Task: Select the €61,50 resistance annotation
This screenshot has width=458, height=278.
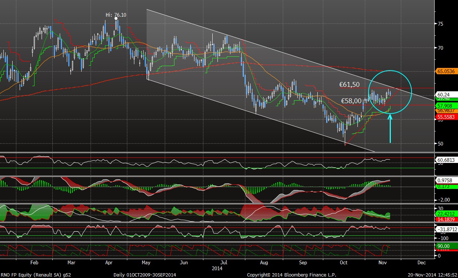Action: click(x=349, y=85)
